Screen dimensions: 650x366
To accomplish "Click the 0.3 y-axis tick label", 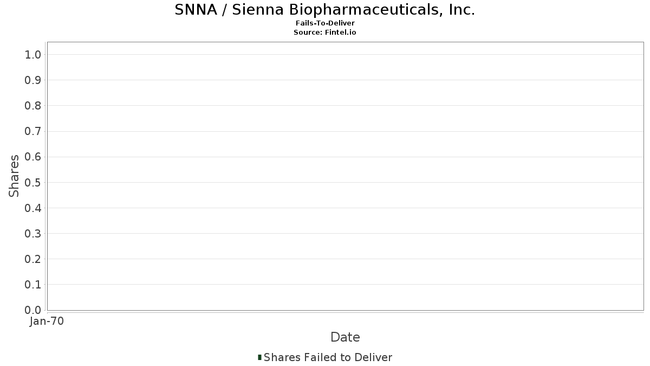I will click(x=33, y=234).
